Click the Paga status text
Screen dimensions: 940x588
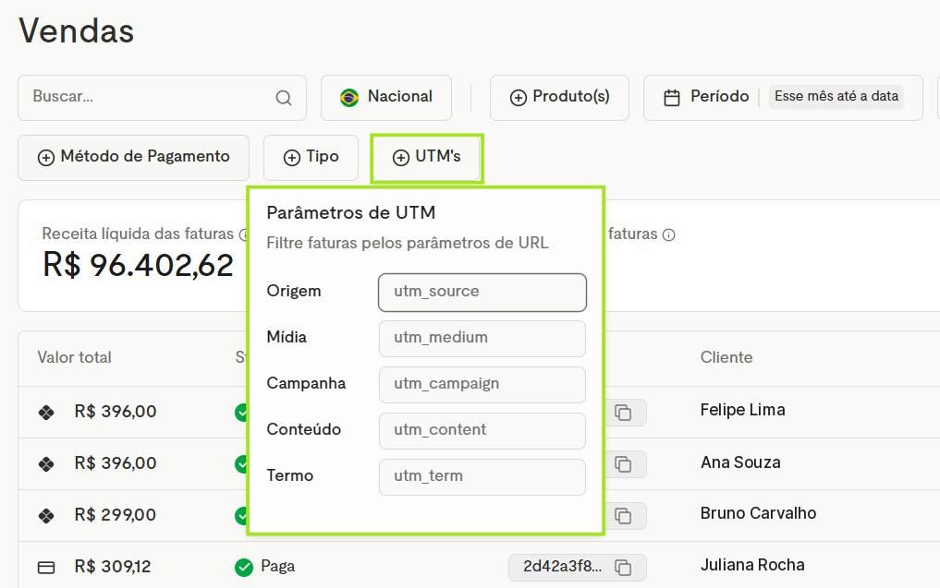[277, 567]
